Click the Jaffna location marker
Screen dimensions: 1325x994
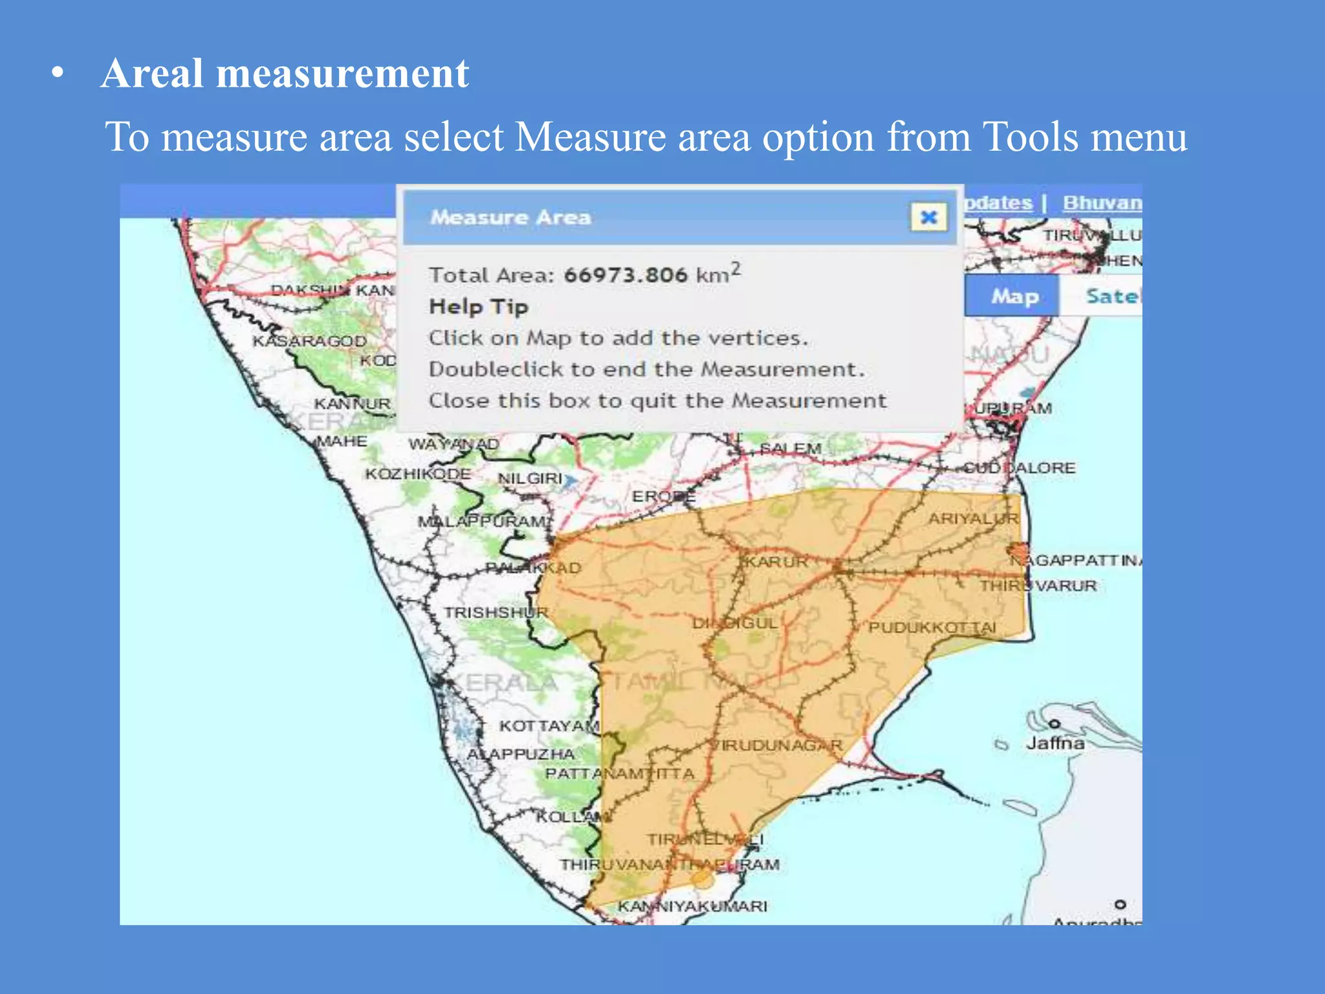1055,723
